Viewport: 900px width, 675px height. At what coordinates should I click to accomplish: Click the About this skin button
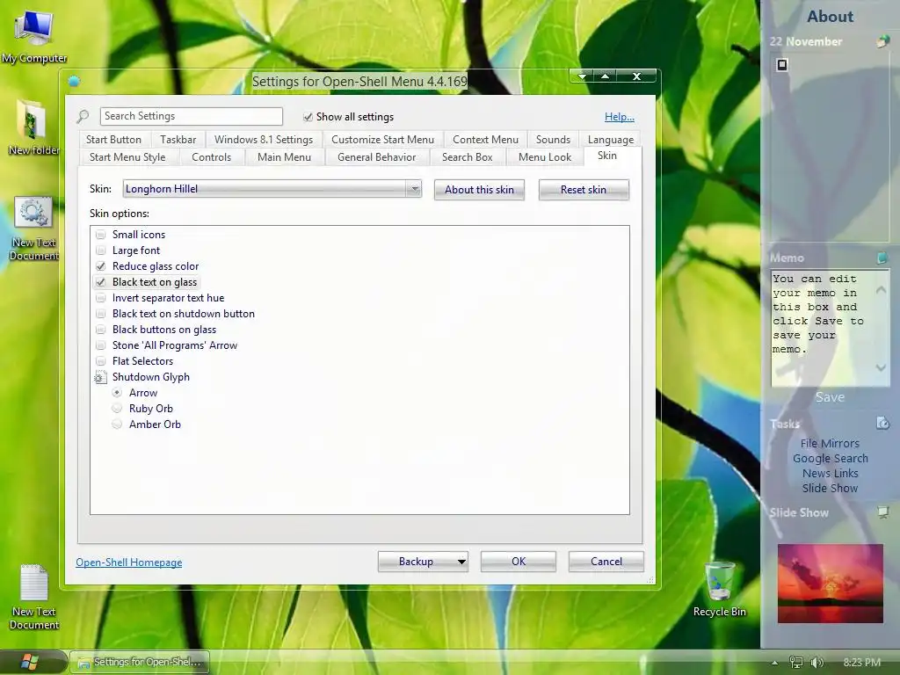pos(479,190)
